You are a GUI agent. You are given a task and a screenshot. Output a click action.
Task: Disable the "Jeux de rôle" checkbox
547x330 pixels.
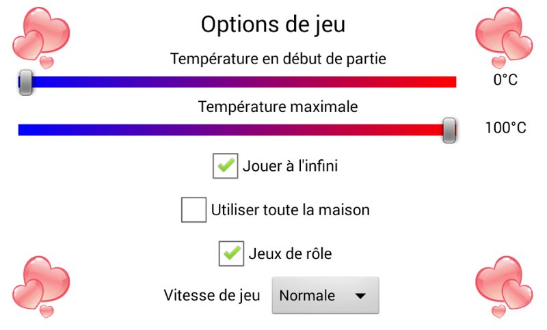(x=231, y=253)
